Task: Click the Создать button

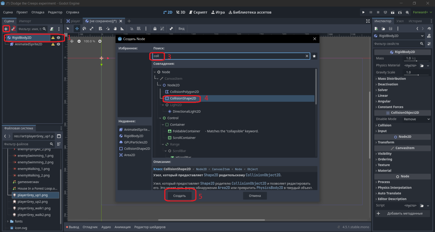Action: coord(180,196)
